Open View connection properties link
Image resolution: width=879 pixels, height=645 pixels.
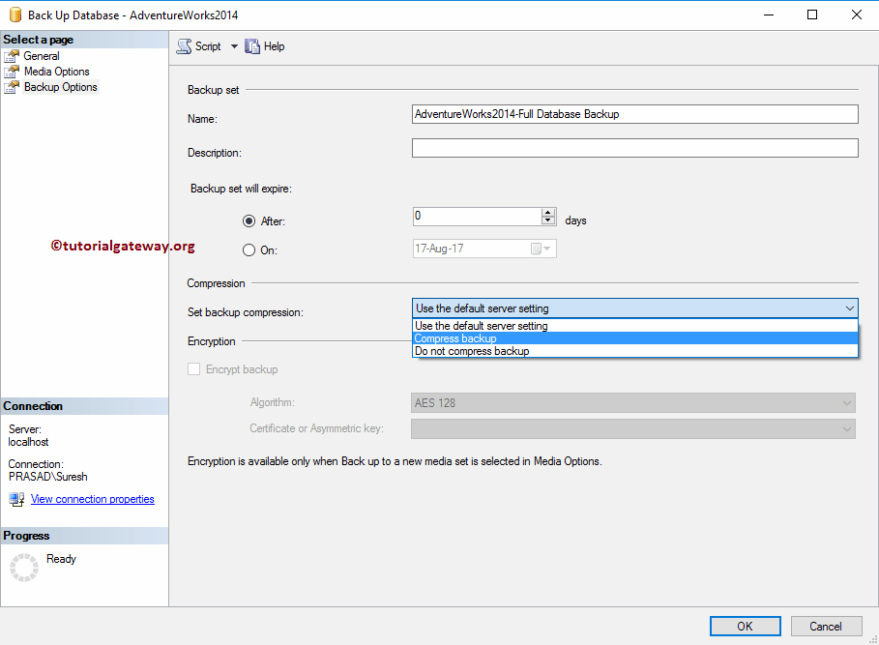92,498
